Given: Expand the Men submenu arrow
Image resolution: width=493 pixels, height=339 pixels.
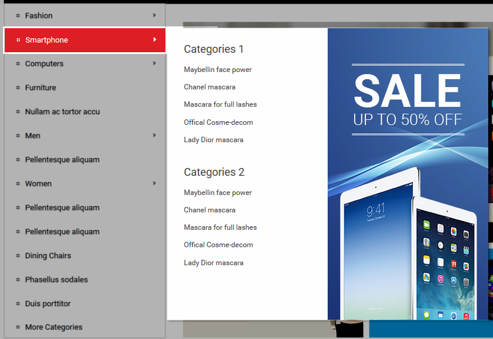Looking at the screenshot, I should coord(155,135).
